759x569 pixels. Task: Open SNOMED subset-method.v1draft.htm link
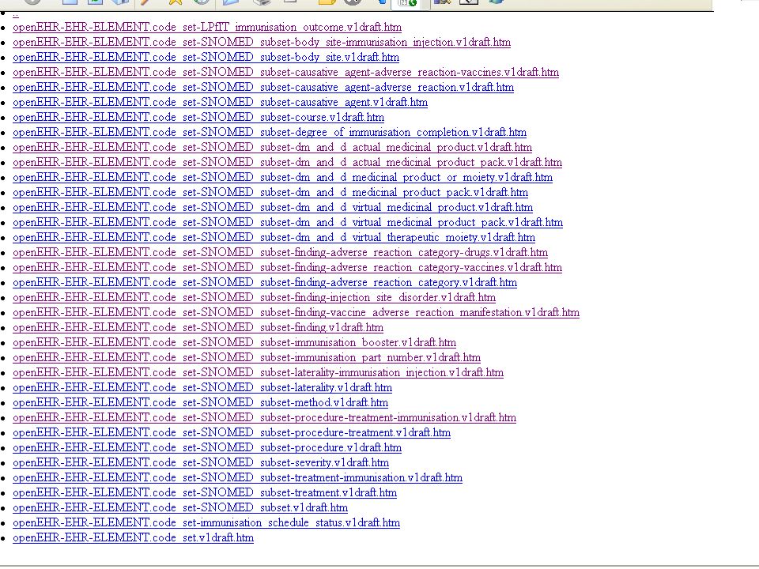tap(200, 402)
